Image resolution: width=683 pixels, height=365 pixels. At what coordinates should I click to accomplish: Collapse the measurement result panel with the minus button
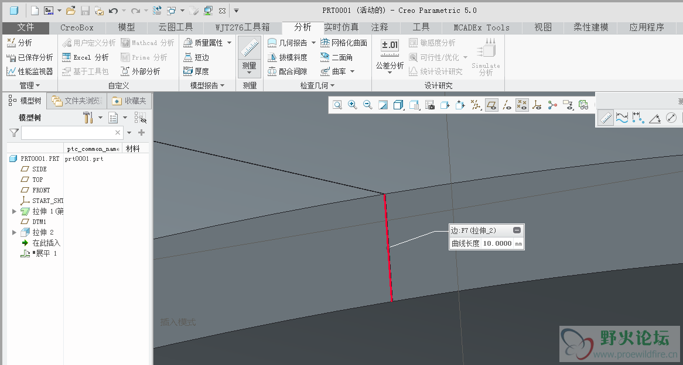(x=517, y=230)
